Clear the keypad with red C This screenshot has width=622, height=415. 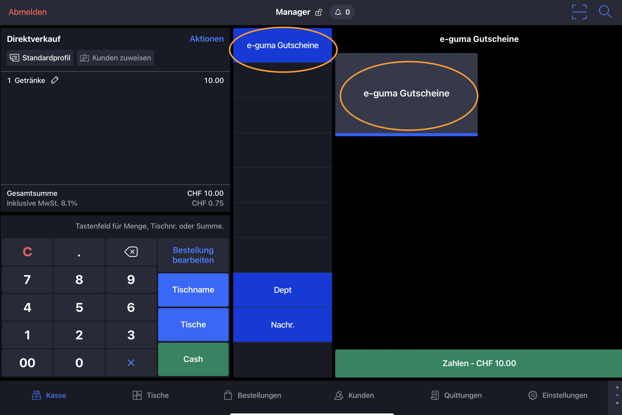coord(27,252)
